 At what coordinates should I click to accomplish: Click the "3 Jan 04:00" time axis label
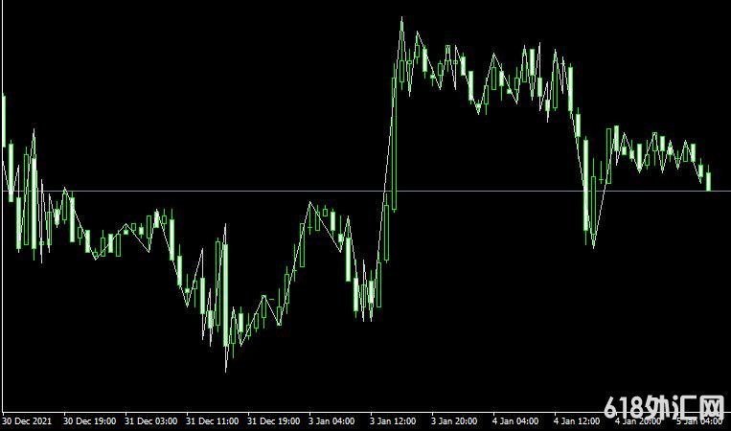tap(331, 421)
